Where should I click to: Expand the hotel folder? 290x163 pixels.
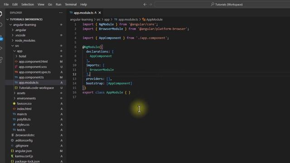click(22, 56)
